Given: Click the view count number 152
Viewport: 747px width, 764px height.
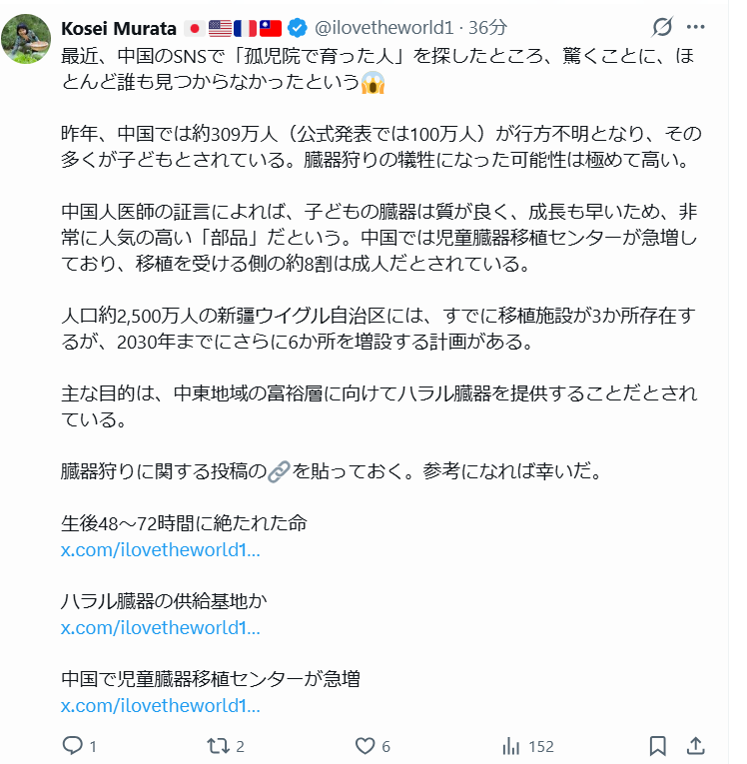Looking at the screenshot, I should (540, 747).
